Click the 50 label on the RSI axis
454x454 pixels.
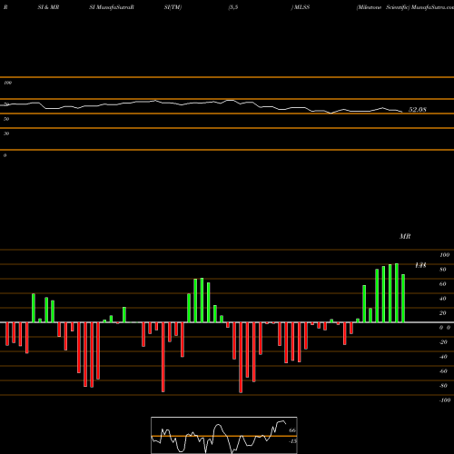[6, 119]
